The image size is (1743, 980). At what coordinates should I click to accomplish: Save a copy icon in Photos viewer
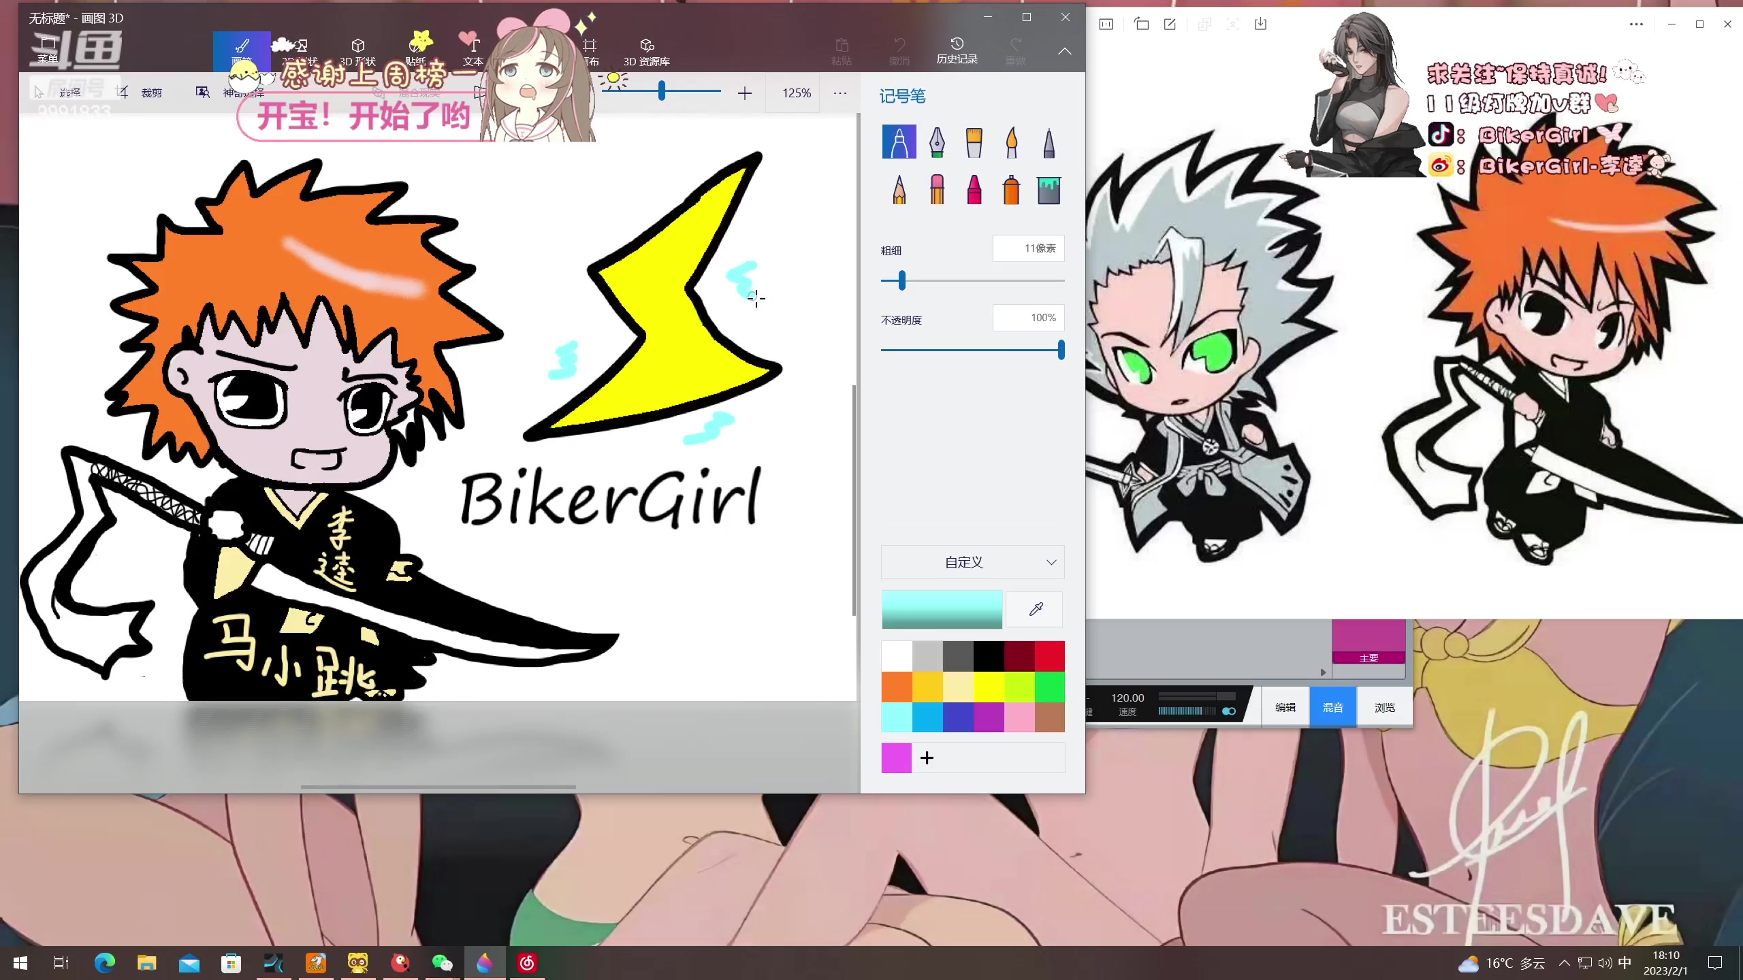click(1260, 24)
